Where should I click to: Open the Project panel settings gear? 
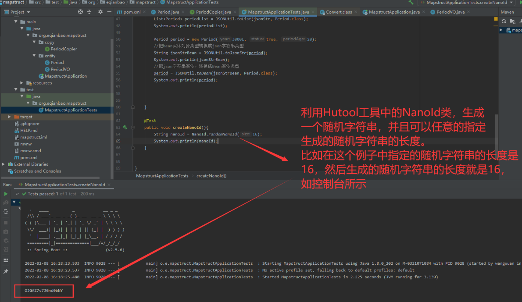[100, 12]
